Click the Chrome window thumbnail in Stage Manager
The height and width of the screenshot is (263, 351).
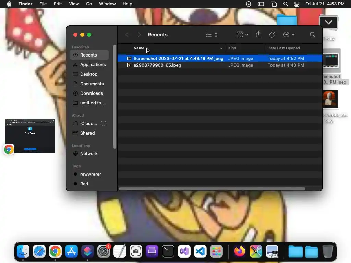pyautogui.click(x=30, y=136)
